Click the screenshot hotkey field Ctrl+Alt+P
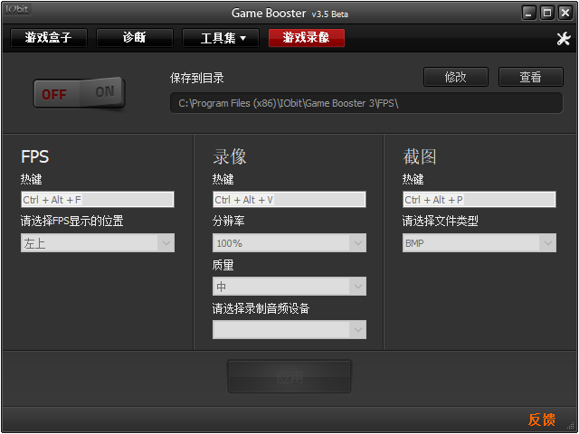Viewport: 579px width, 434px height. 479,200
